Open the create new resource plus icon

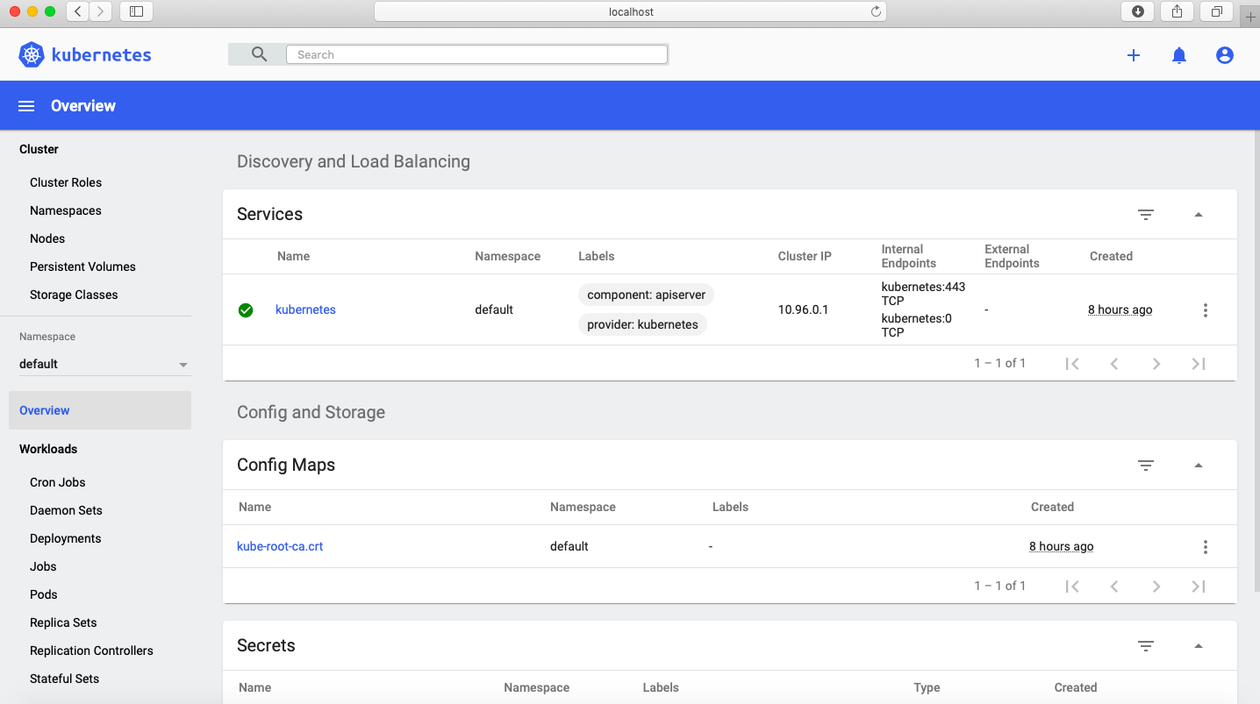point(1134,55)
